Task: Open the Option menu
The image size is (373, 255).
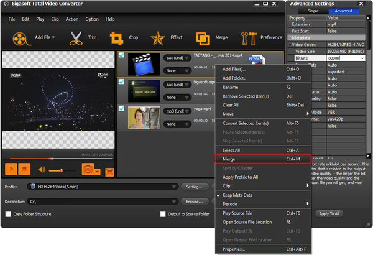Action: coord(92,19)
